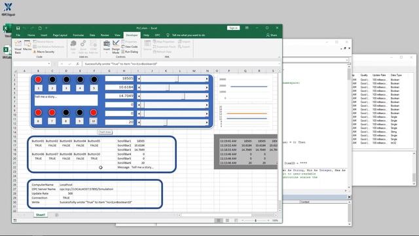Image resolution: width=419 pixels, height=236 pixels.
Task: Click left arrow of the 10.6184 scrollbar
Action: pos(139,87)
